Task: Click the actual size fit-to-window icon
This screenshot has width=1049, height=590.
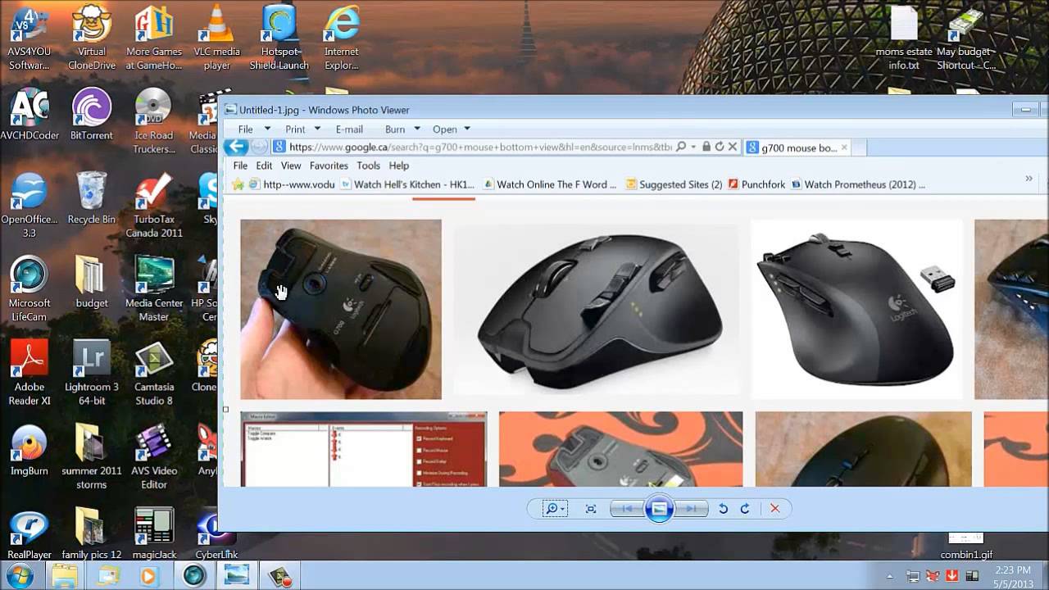Action: [x=591, y=509]
